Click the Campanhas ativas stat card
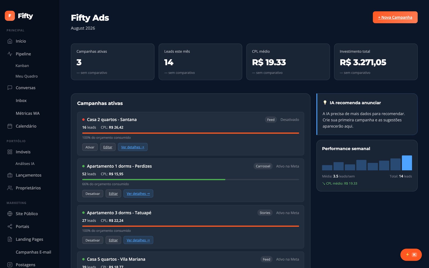 click(x=113, y=62)
